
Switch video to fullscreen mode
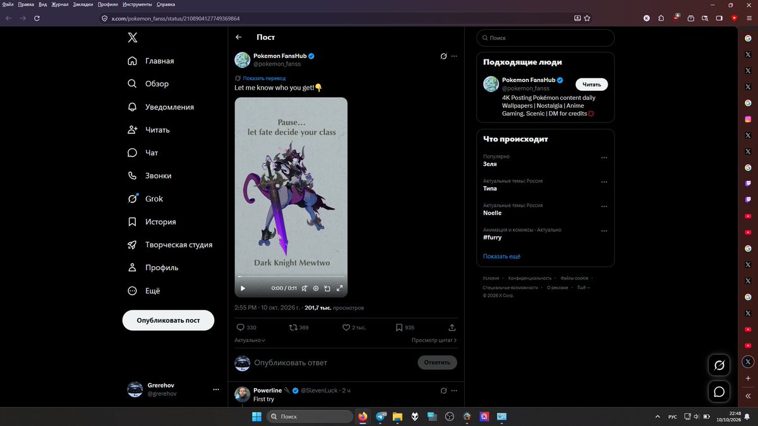[x=339, y=288]
